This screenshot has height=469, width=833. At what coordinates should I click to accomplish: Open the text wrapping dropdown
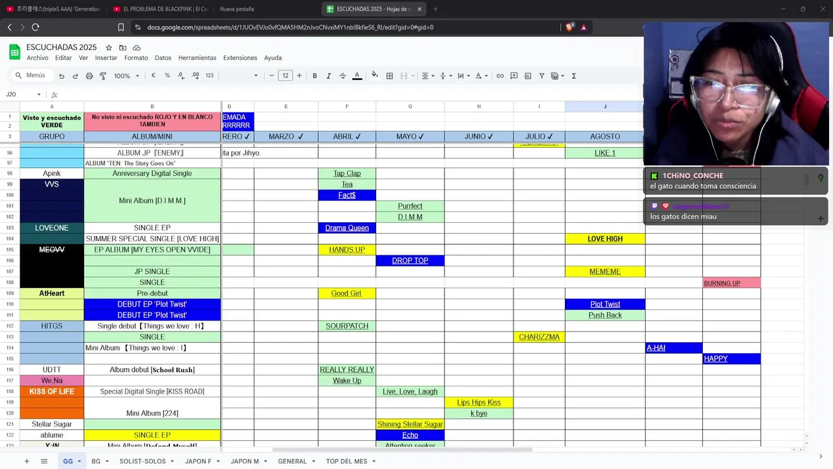coord(463,76)
